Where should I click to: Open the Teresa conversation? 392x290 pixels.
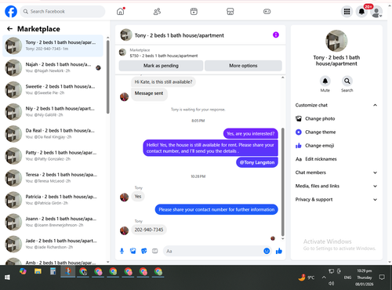(53, 178)
